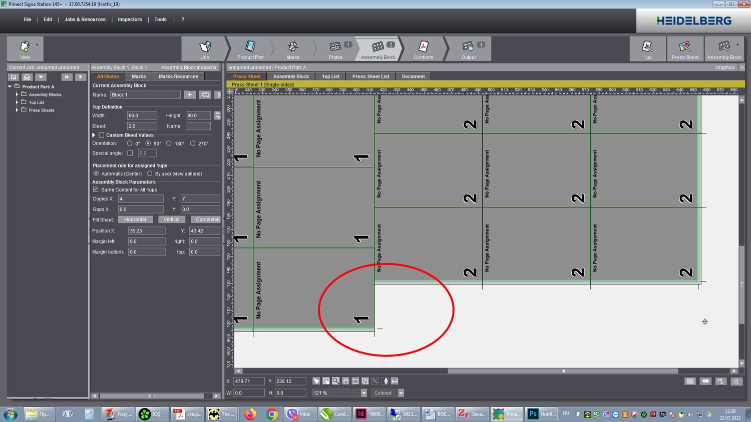Select 180° orientation
Viewport: 751px width, 422px height.
(x=169, y=143)
